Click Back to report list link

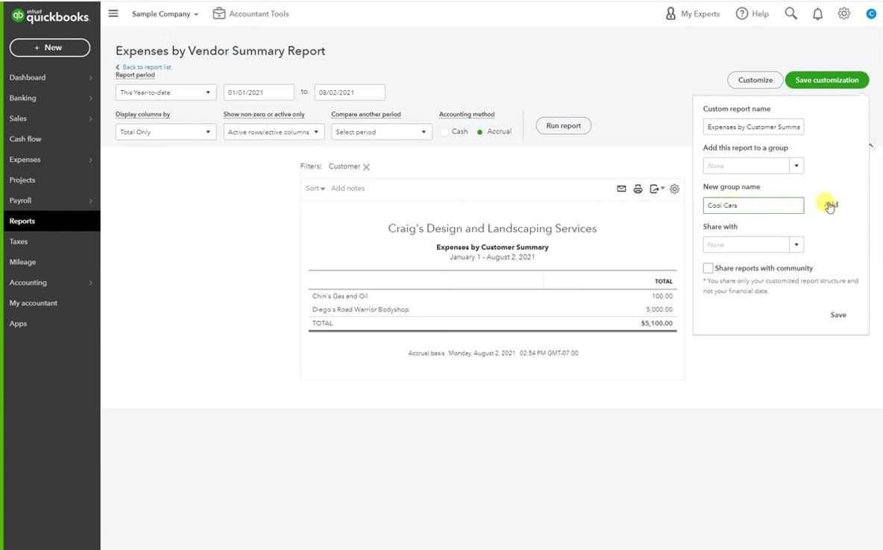[x=144, y=67]
